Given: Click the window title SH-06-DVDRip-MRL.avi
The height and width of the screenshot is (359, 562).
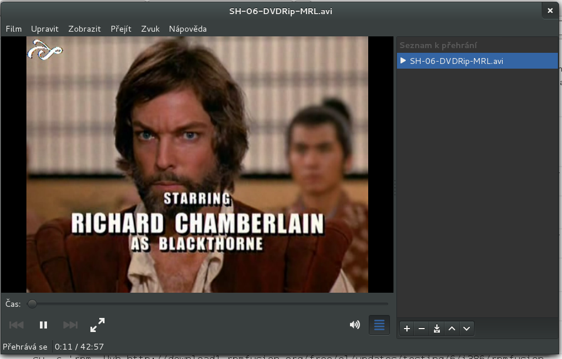Looking at the screenshot, I should 281,11.
